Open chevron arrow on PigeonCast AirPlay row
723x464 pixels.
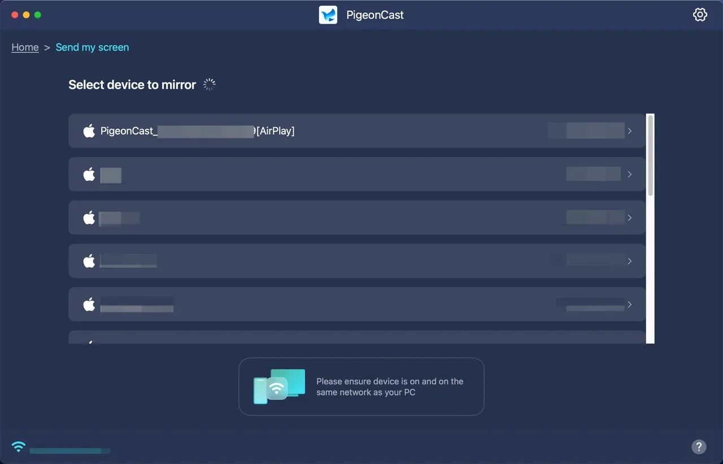[630, 131]
